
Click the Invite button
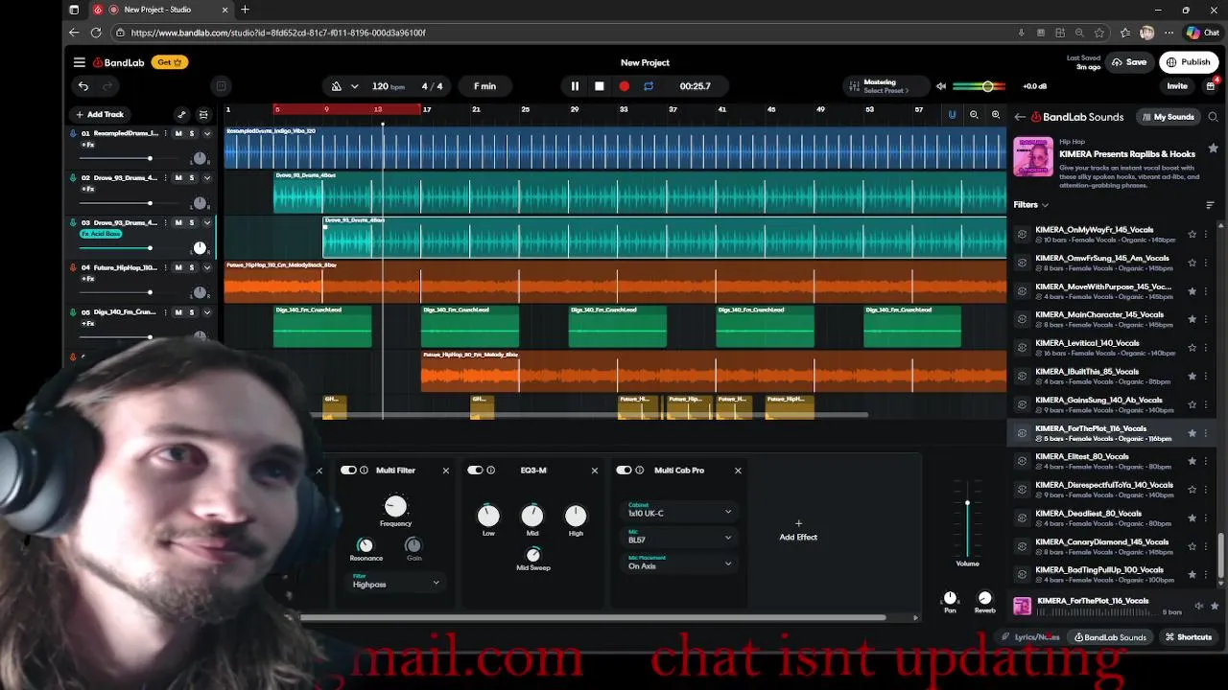coord(1177,86)
